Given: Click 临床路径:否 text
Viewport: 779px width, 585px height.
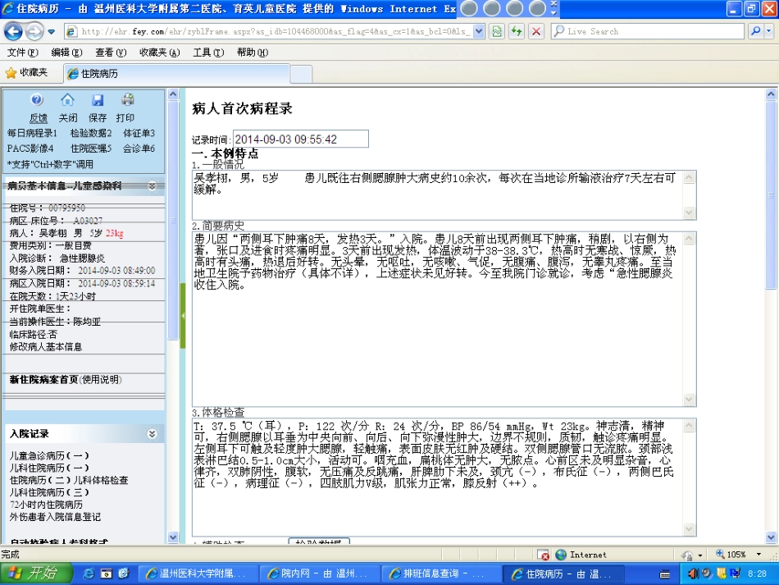Looking at the screenshot, I should tap(34, 335).
